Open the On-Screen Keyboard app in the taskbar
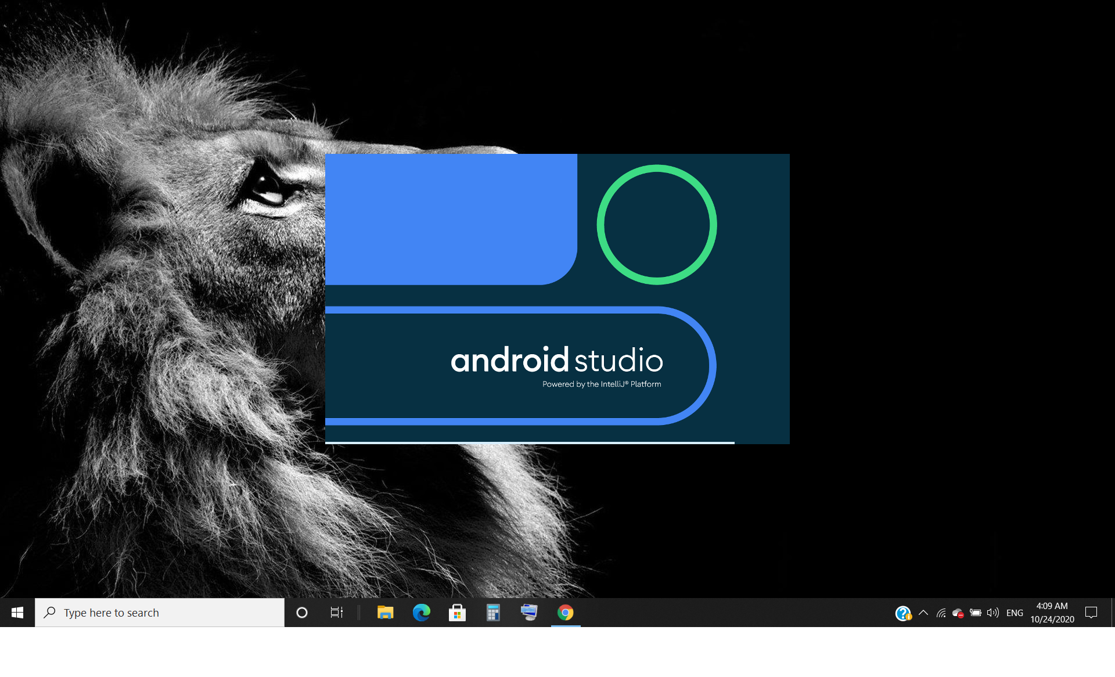 (529, 613)
